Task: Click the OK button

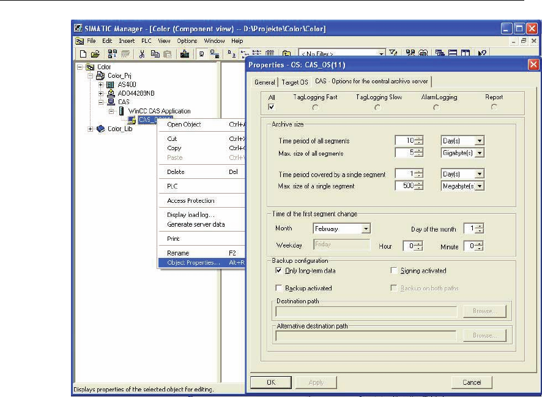Action: [x=271, y=382]
